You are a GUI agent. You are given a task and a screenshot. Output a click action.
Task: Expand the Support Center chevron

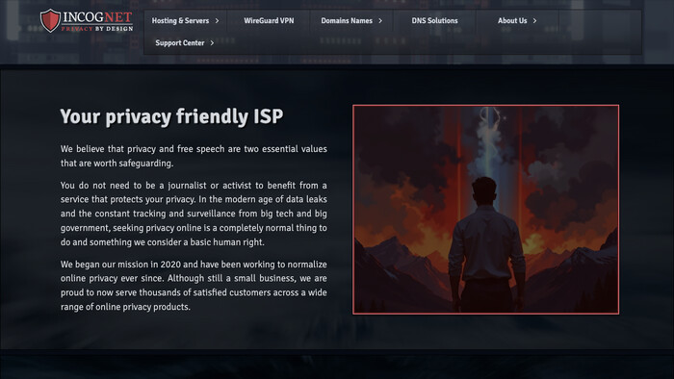(212, 43)
